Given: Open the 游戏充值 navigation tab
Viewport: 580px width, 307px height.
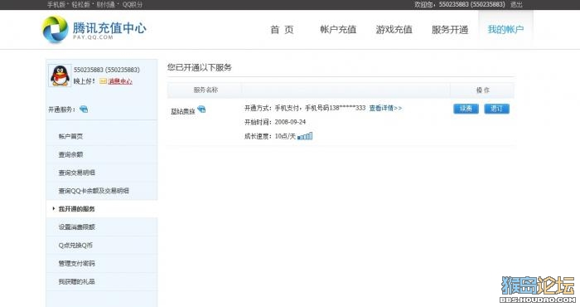Looking at the screenshot, I should (x=394, y=30).
